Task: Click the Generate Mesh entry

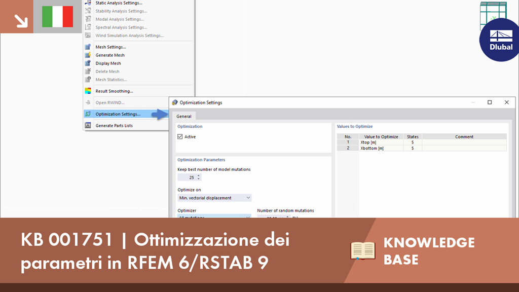Action: tap(110, 55)
